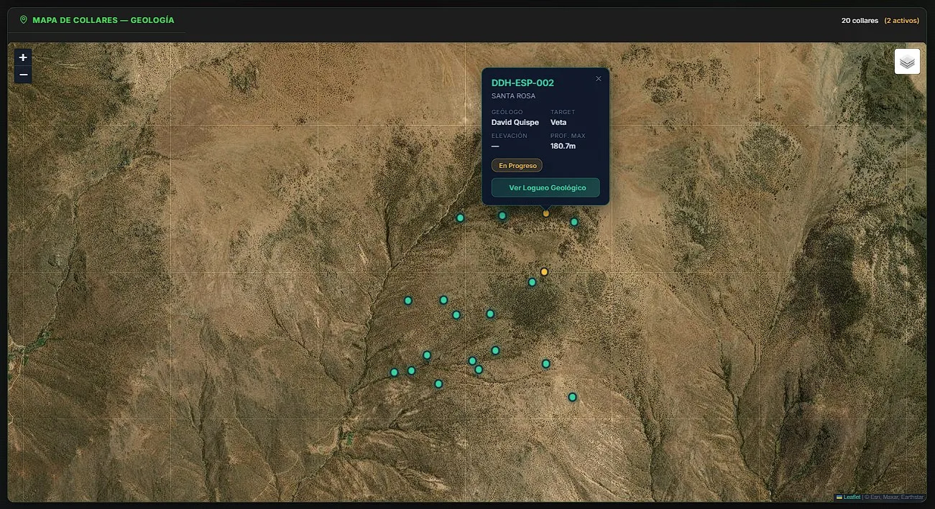Click the lowest green collar in the lower-left cluster
Screen dimensions: 935x509
click(x=438, y=384)
